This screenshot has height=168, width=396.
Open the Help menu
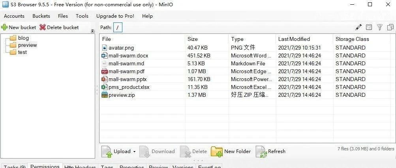pyautogui.click(x=147, y=16)
